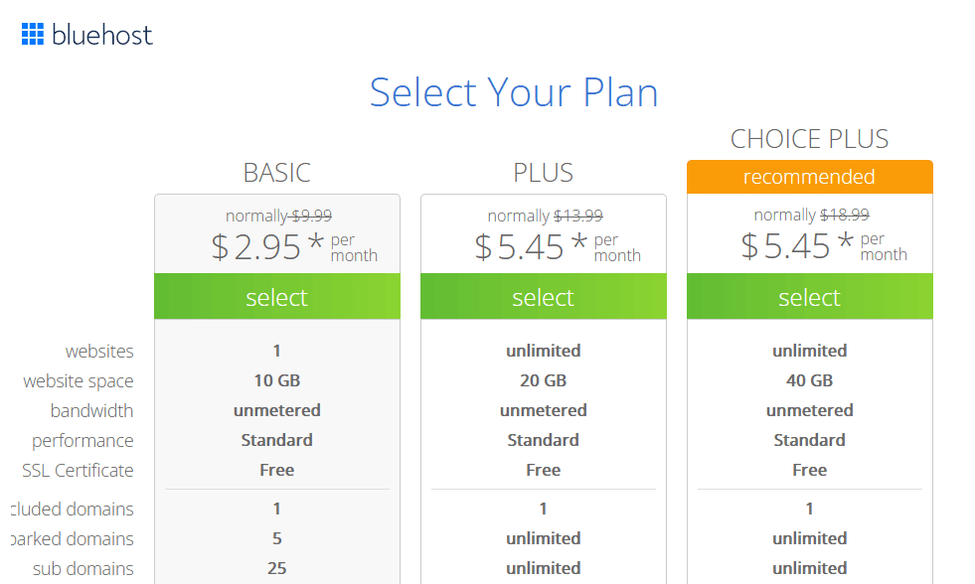Click the Bluehost grid logo icon
975x584 pixels.
32,34
